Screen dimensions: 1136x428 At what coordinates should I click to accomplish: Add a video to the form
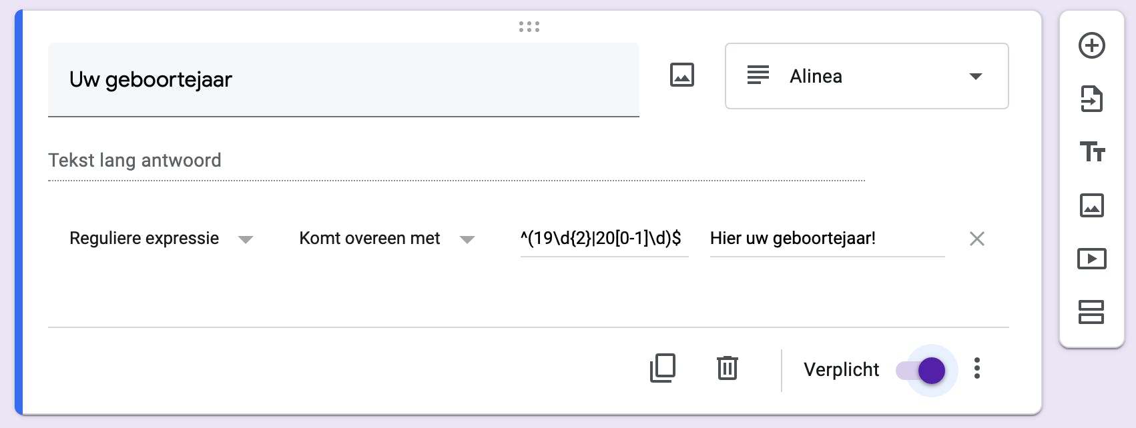1092,259
